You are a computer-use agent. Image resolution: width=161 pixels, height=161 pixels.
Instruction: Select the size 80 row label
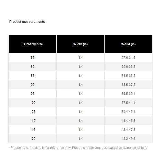point(33,67)
